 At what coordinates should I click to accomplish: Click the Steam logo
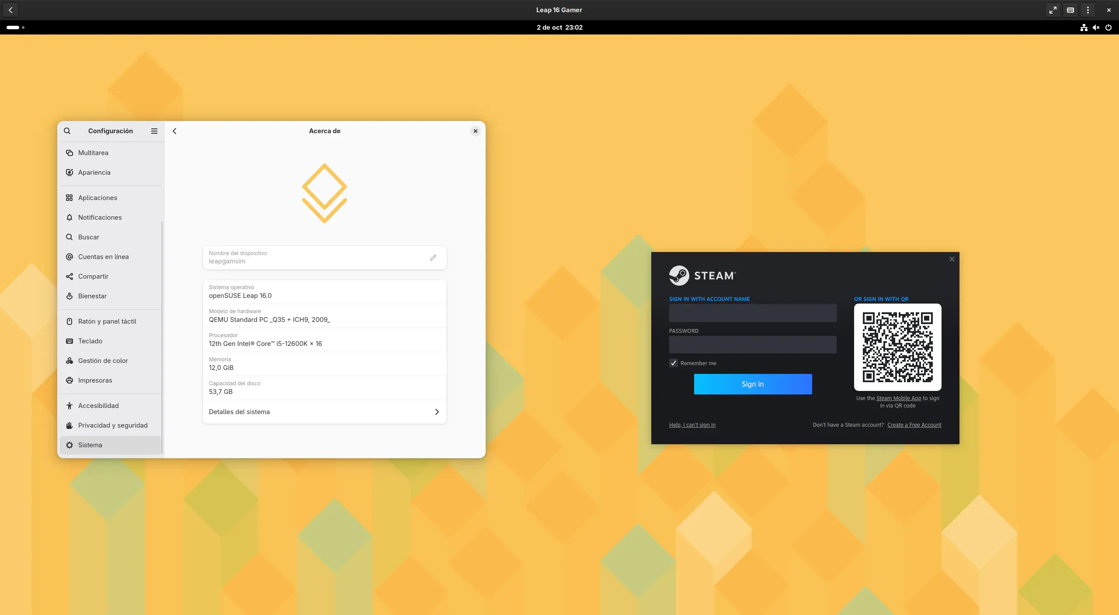point(679,276)
